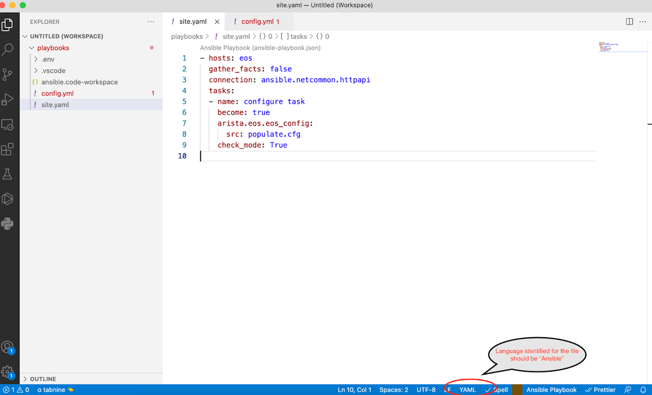Toggle the Split Editor layout button
Image resolution: width=652 pixels, height=395 pixels.
[630, 21]
